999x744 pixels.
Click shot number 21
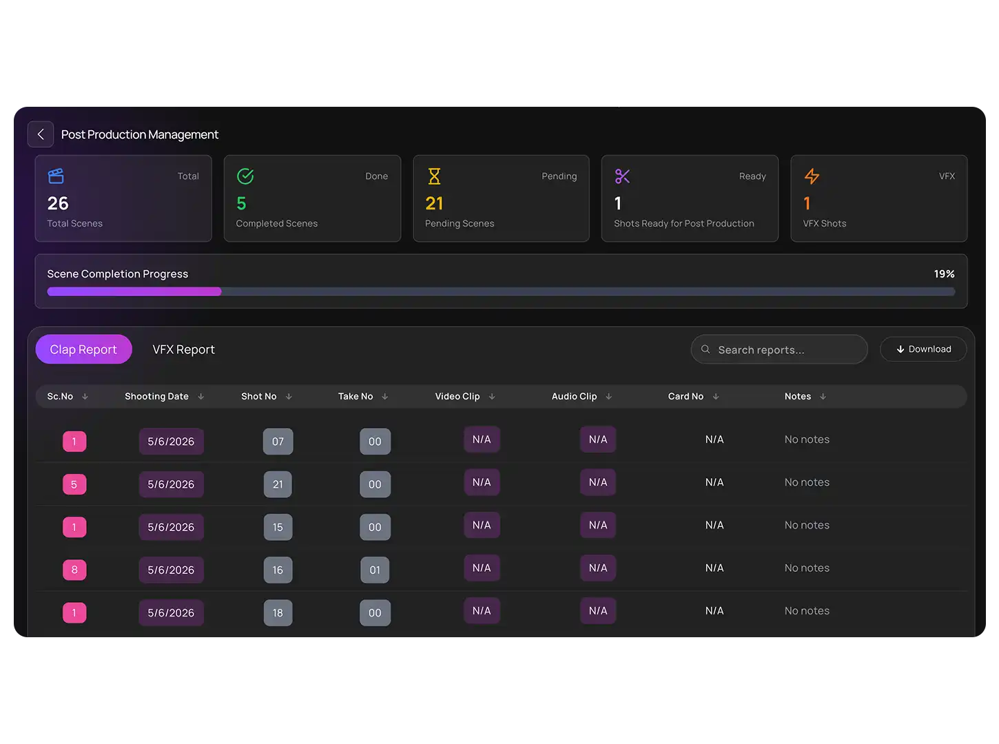[278, 484]
